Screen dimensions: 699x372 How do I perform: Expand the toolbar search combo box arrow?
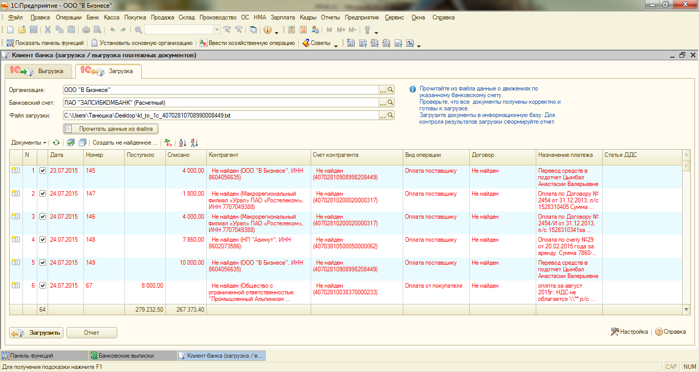pyautogui.click(x=217, y=30)
